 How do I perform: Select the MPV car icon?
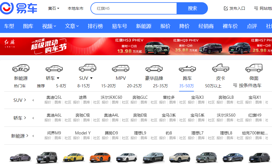[x=121, y=68]
